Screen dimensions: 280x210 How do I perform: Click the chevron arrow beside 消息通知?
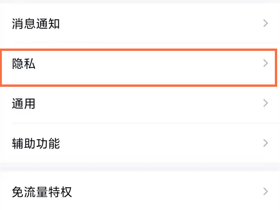click(x=266, y=23)
